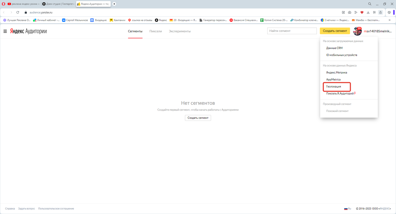Add page to bookmarks with heart icon
Image resolution: width=396 pixels, height=214 pixels.
tap(362, 12)
